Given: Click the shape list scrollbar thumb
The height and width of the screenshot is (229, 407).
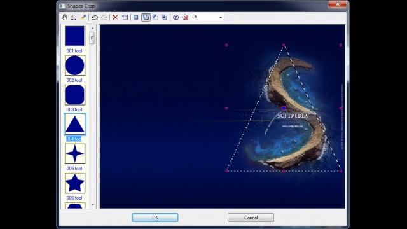Looking at the screenshot, I should (92, 38).
